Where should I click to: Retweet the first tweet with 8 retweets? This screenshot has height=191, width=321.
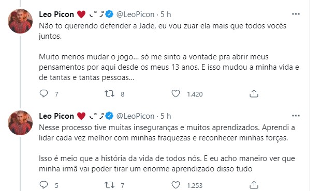coord(110,93)
